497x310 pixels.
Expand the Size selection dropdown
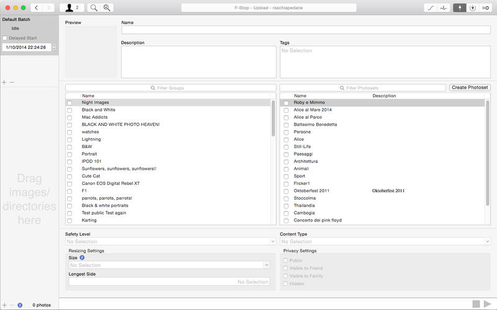pyautogui.click(x=170, y=265)
